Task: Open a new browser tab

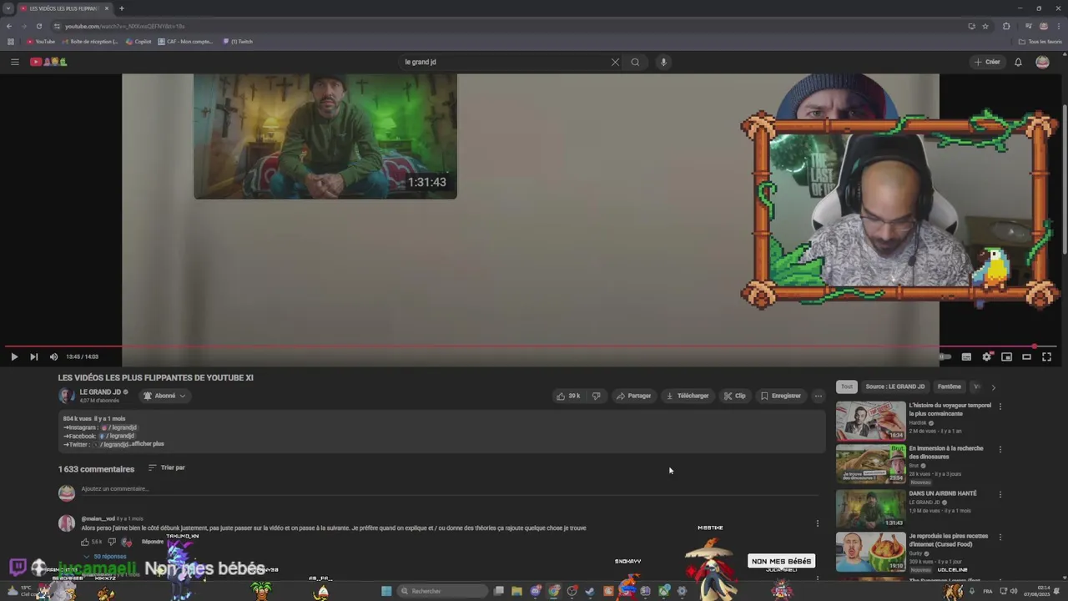Action: 121,8
